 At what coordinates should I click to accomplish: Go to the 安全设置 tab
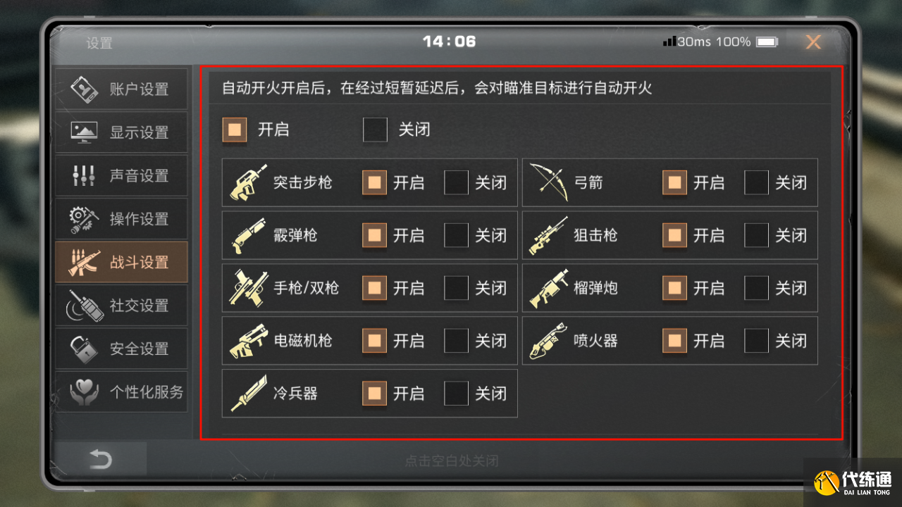tap(121, 349)
